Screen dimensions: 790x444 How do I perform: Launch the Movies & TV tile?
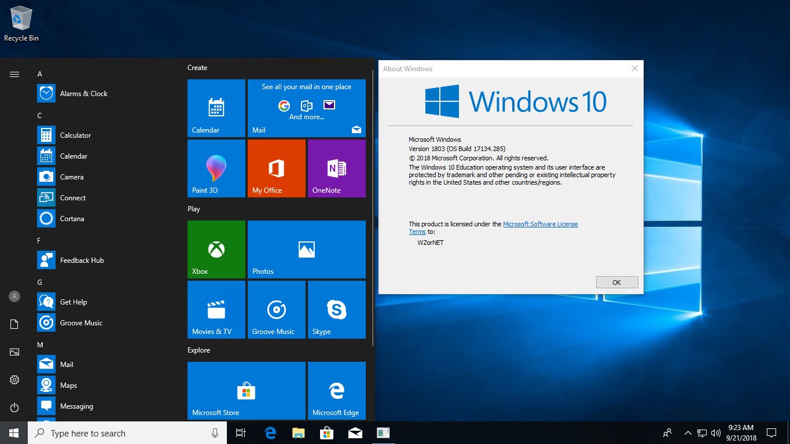coord(216,310)
